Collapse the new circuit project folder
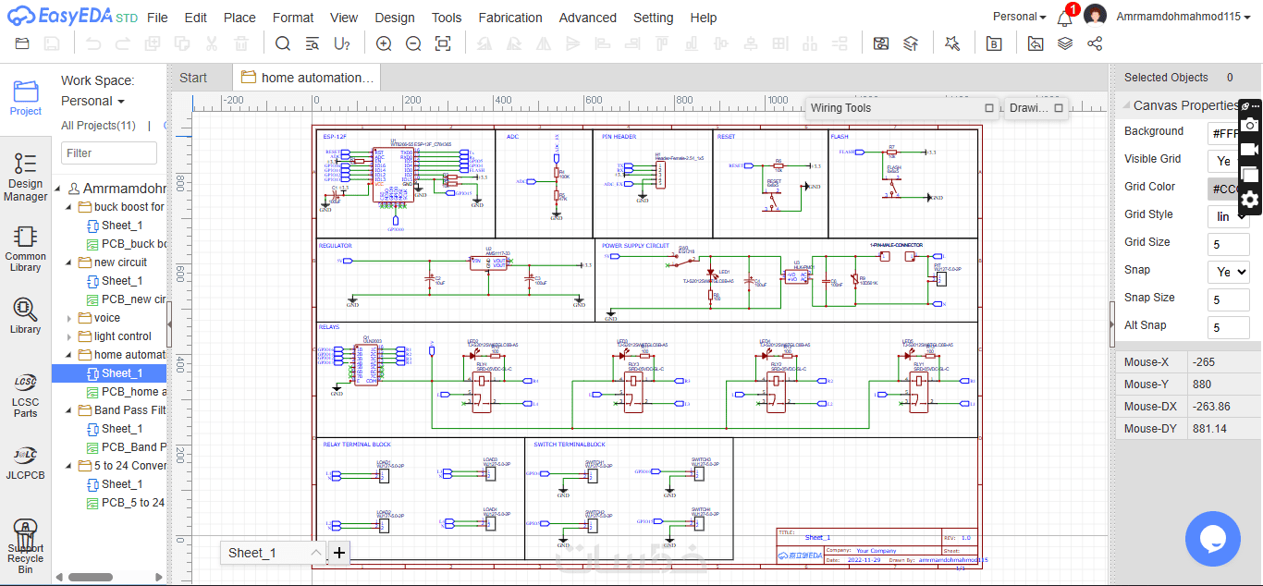The height and width of the screenshot is (586, 1263). pos(70,262)
